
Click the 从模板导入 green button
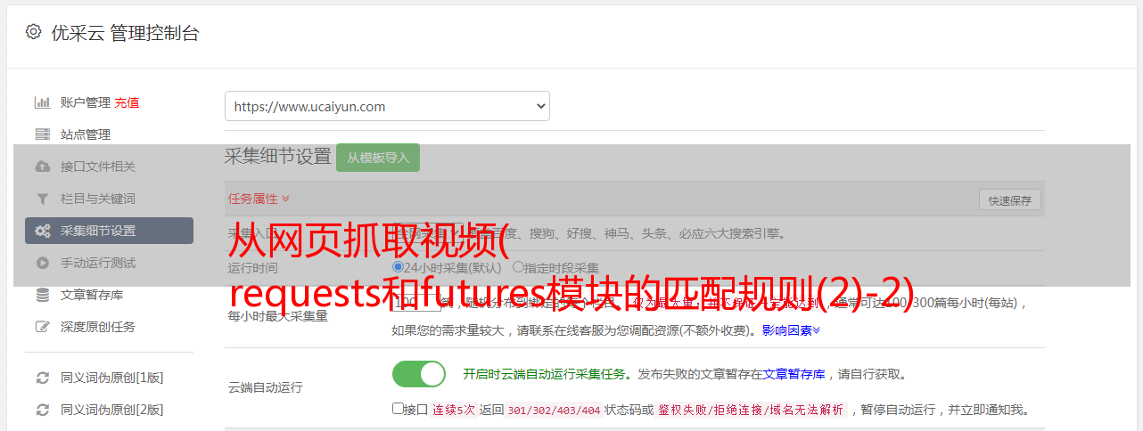378,158
